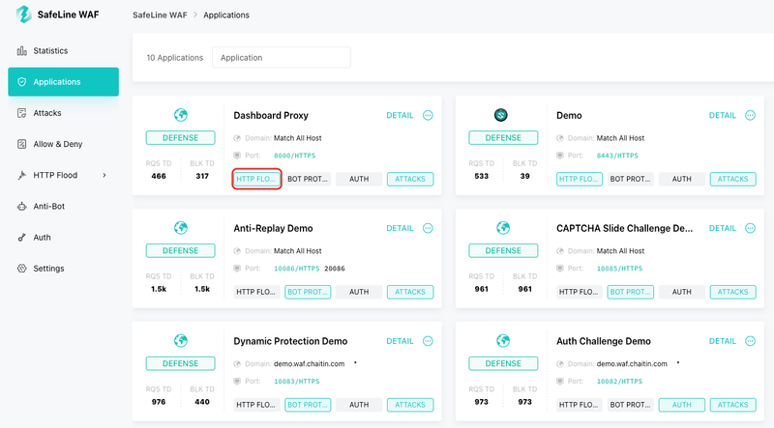Open ATTACKS for CAPTCHA Slide Challenge

click(733, 292)
